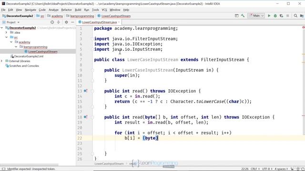Hide the Project tool window with minus icon
This screenshot has height=171, width=305.
(72, 22)
